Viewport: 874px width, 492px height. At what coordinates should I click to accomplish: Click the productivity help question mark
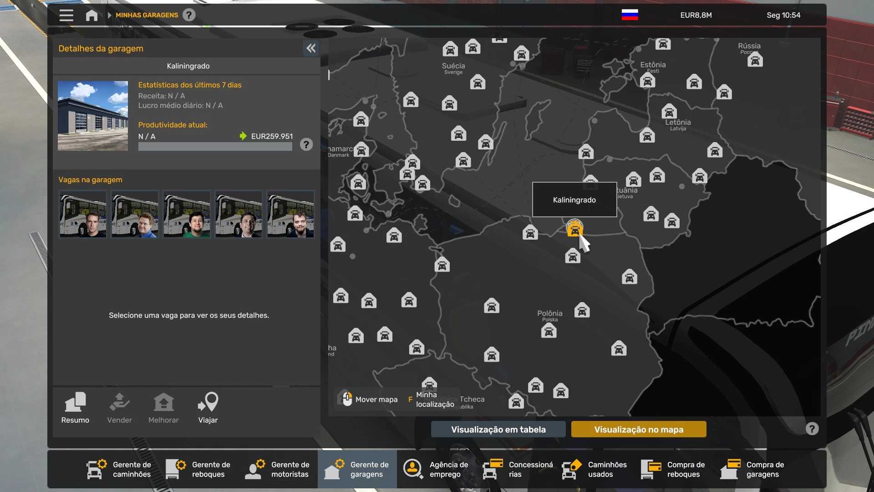[306, 145]
